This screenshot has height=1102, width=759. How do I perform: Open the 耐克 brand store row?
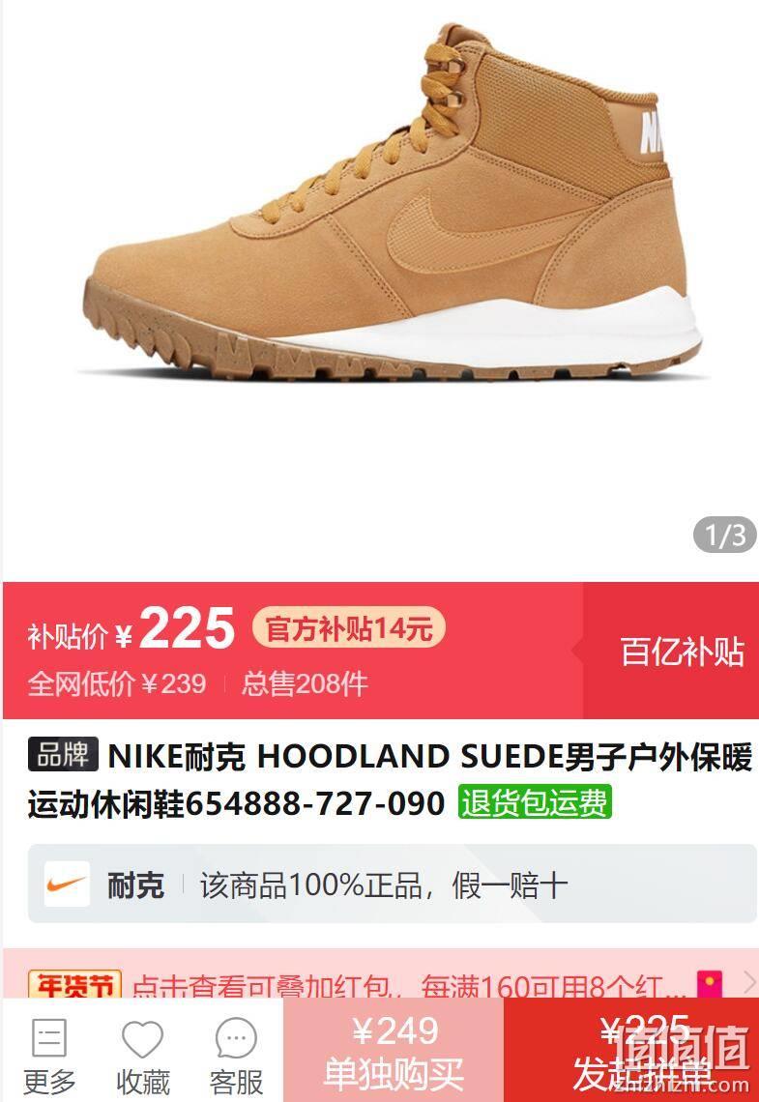point(393,884)
